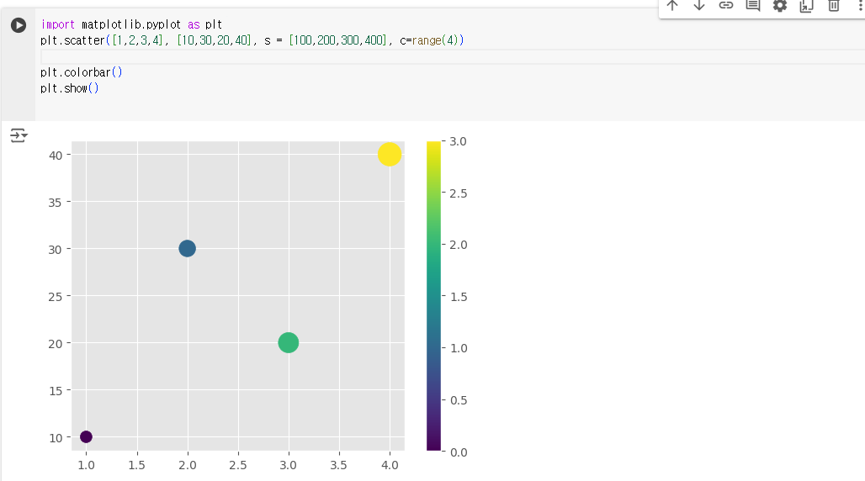Open cell settings via the gear icon

point(779,6)
